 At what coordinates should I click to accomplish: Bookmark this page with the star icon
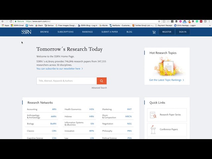pos(159,21)
